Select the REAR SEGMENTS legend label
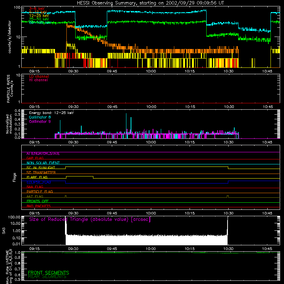The height and width of the screenshot is (284, 284). [47, 277]
